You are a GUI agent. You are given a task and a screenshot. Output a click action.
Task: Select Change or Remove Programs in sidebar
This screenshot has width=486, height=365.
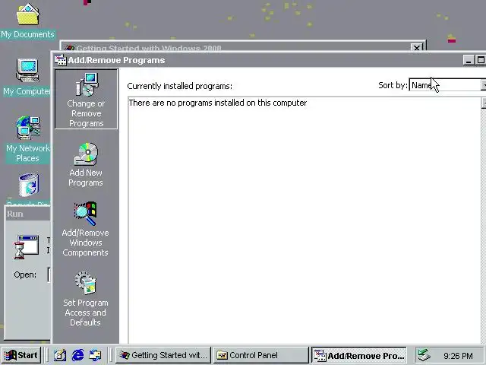(86, 99)
